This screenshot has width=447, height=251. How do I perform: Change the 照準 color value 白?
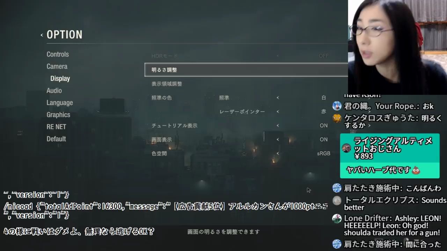coord(324,98)
